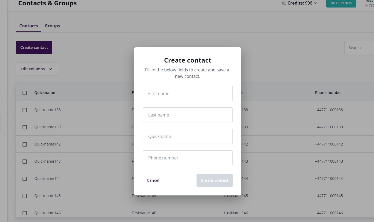Check the Quickname144 row checkbox
Screen dimensions: 374x222
(x=25, y=179)
